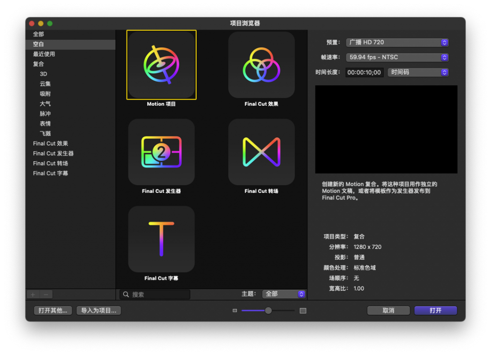
Task: Click the 颜色处理 value 标准色域
Action: (365, 268)
